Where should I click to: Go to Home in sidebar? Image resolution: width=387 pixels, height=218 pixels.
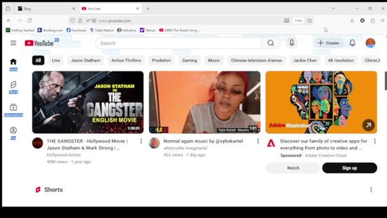[x=13, y=64]
